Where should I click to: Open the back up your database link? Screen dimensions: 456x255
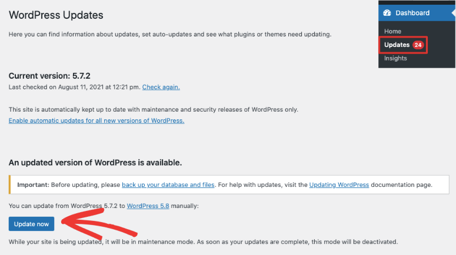168,184
